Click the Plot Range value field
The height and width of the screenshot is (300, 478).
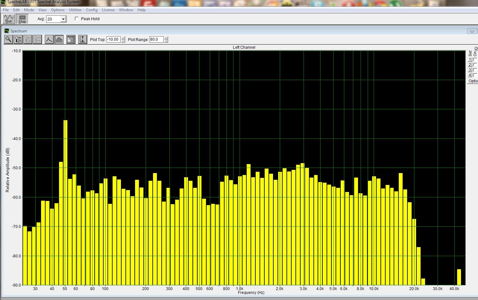pos(156,39)
